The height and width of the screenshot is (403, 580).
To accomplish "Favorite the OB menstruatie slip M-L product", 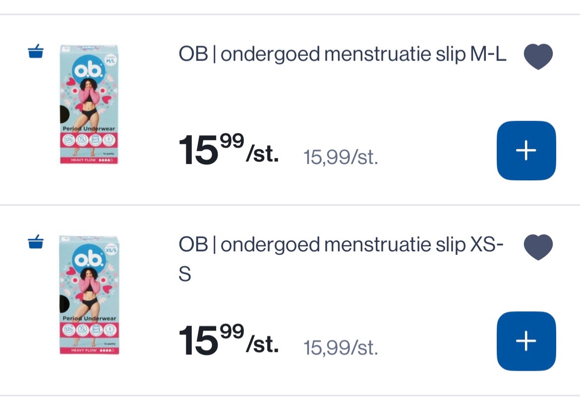I will pyautogui.click(x=538, y=56).
